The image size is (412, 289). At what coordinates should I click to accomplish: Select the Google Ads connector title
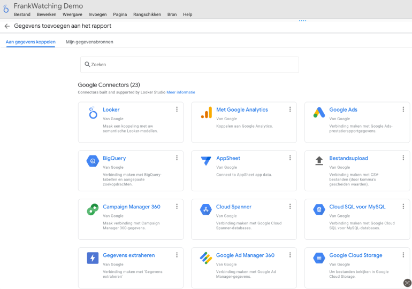343,110
